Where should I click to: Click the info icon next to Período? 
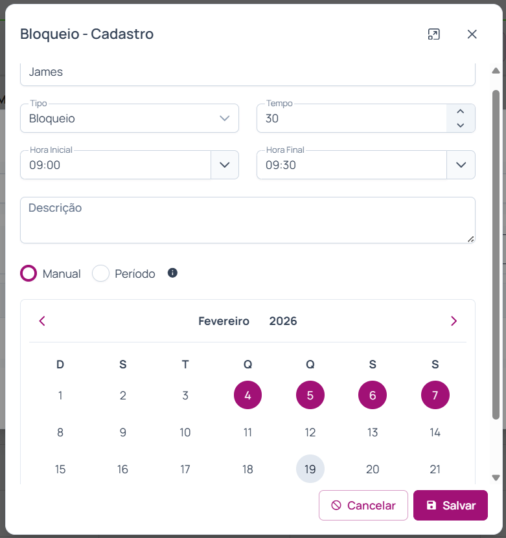[172, 273]
